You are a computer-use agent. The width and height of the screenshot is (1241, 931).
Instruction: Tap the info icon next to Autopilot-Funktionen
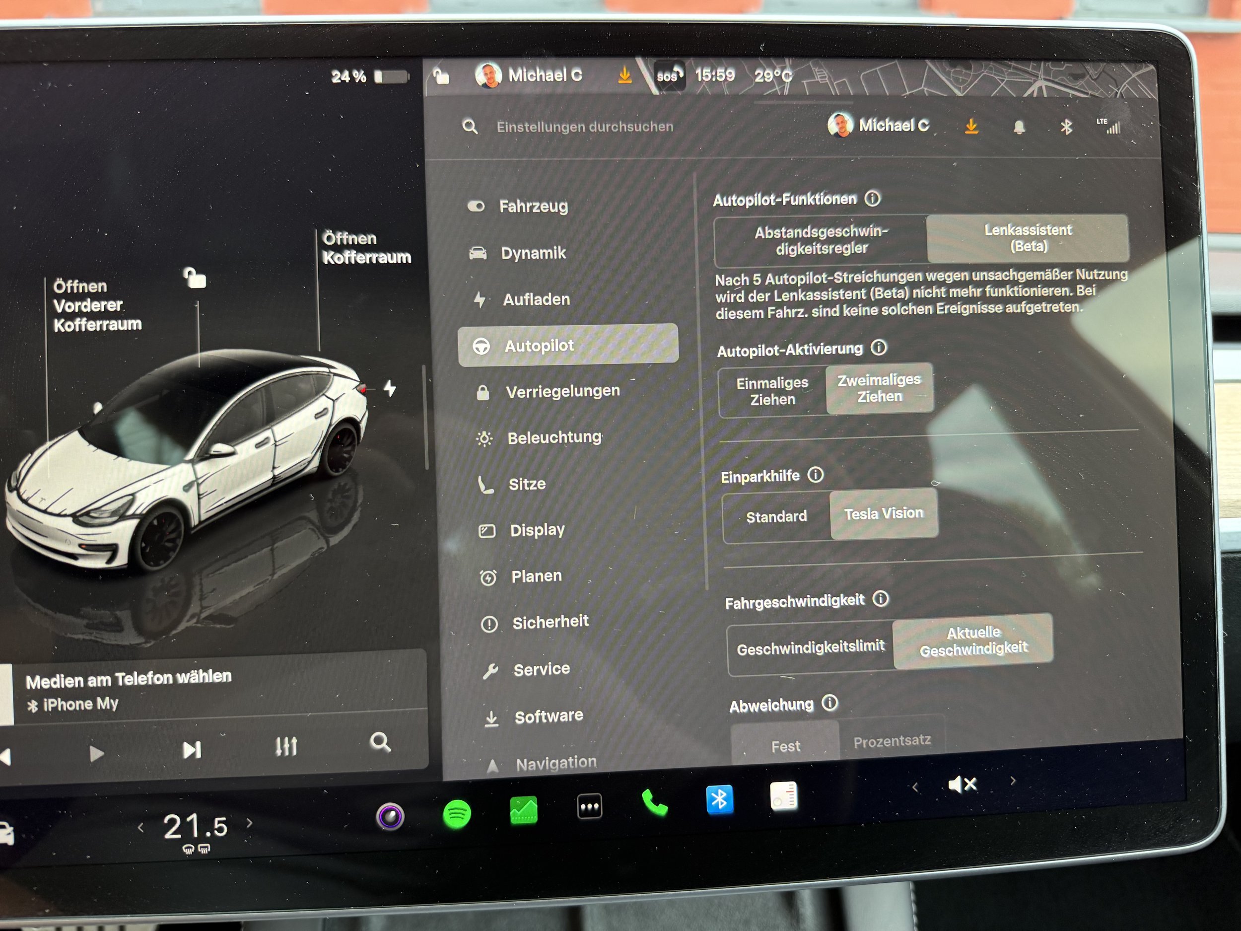point(872,198)
